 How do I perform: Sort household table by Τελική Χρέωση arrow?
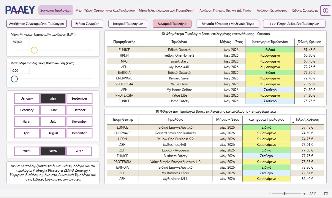pos(297,45)
